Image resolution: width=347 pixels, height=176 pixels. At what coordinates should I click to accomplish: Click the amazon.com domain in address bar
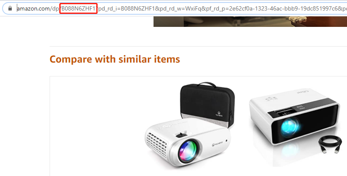coord(33,8)
